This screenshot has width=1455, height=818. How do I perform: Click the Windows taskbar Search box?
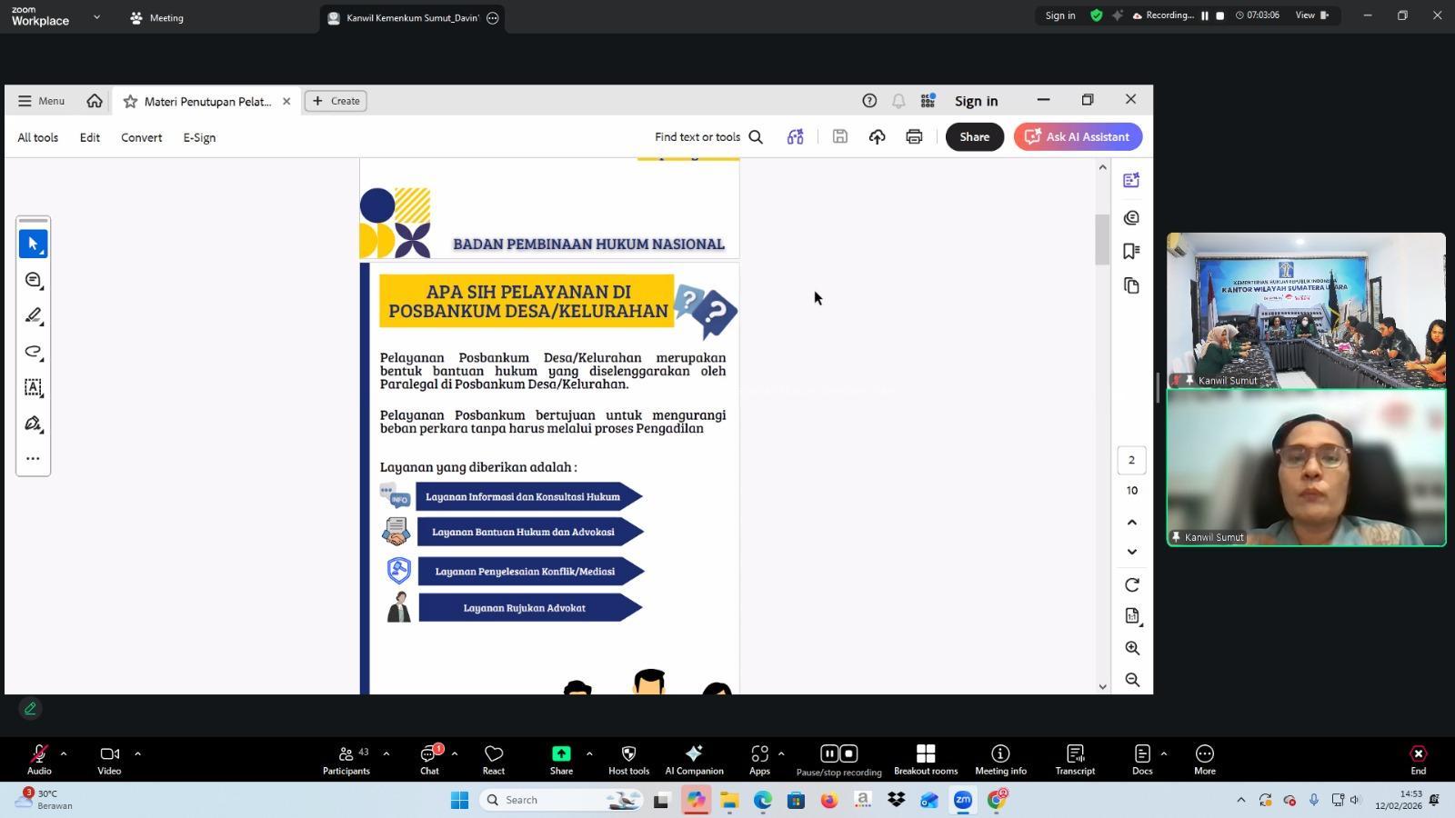tap(555, 800)
